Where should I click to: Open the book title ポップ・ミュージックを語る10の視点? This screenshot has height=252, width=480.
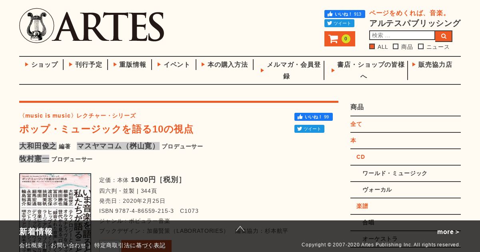point(106,129)
